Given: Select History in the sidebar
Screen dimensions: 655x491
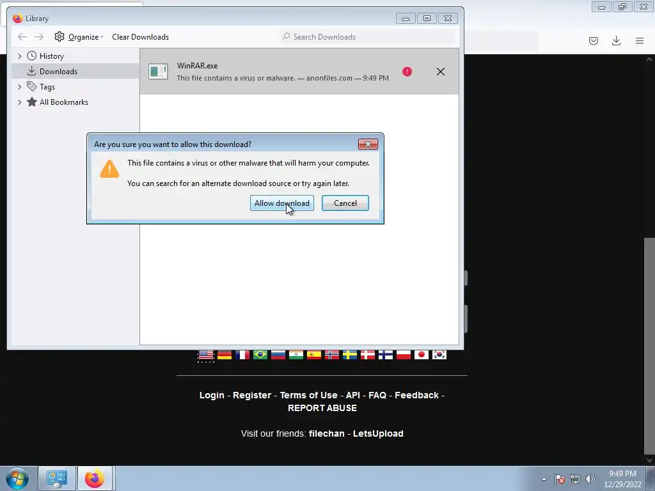Looking at the screenshot, I should (51, 56).
